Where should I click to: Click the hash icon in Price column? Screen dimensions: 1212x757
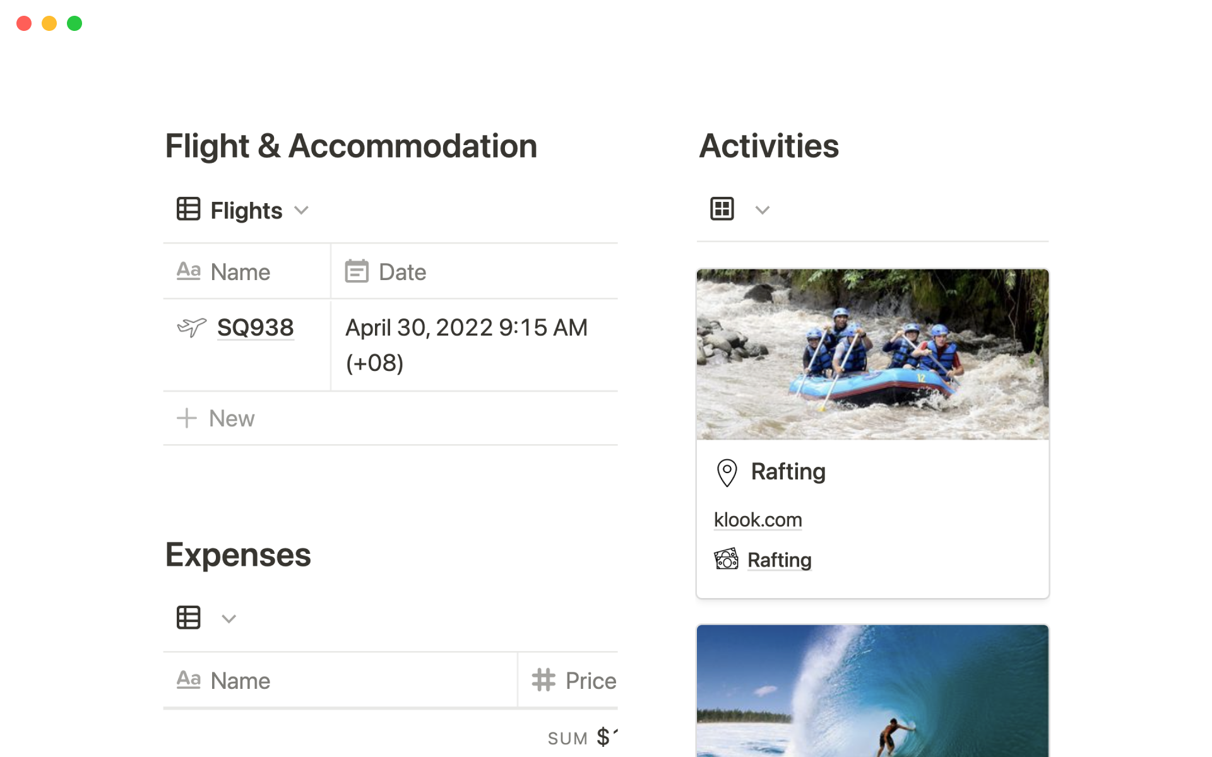[x=544, y=680]
